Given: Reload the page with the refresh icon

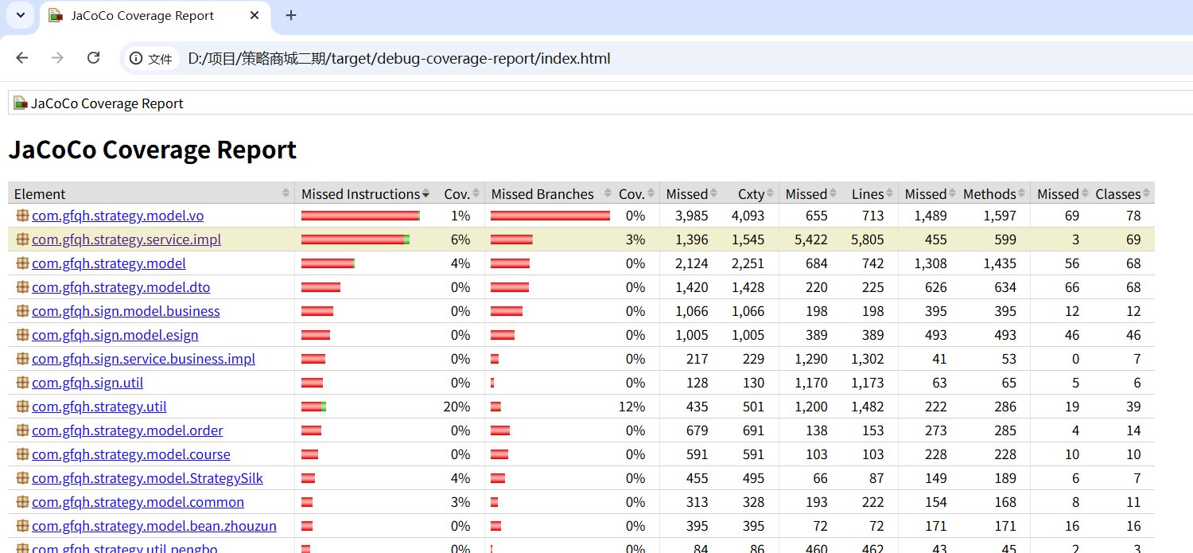Looking at the screenshot, I should 93,58.
